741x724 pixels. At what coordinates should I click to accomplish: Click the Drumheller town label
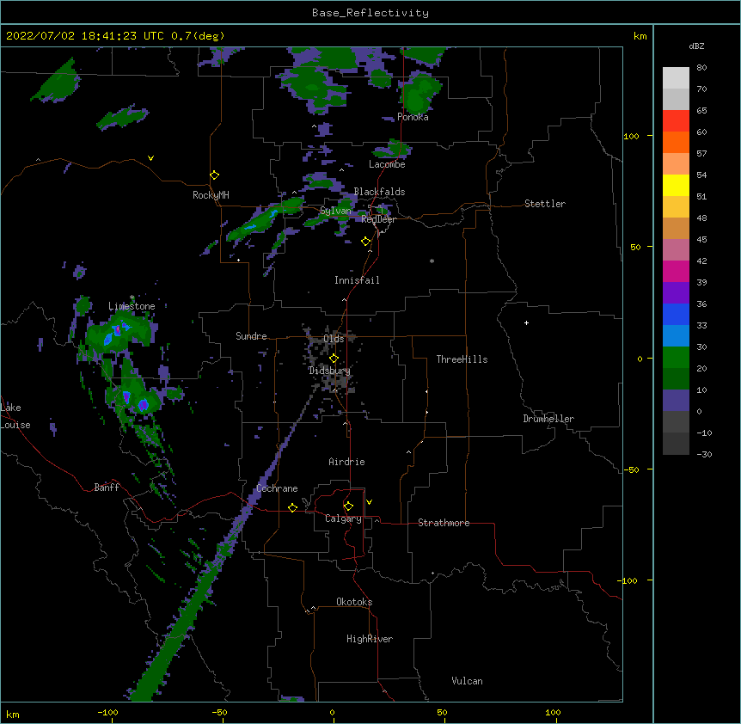tap(548, 419)
